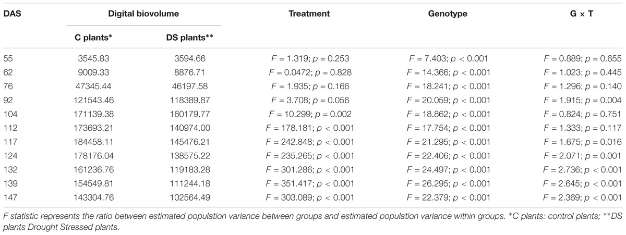The image size is (626, 235).
Task: Click the Digital biovolume column header
Action: point(143,14)
